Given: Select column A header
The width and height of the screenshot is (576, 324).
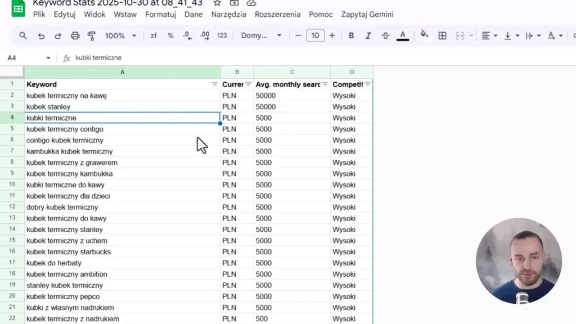Looking at the screenshot, I should point(122,72).
